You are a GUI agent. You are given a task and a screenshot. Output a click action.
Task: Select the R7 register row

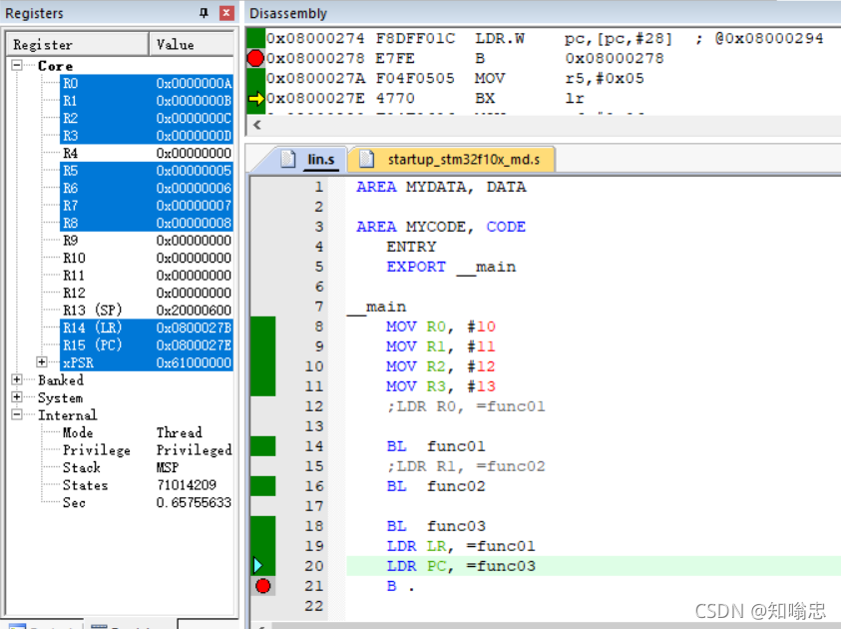tap(147, 206)
